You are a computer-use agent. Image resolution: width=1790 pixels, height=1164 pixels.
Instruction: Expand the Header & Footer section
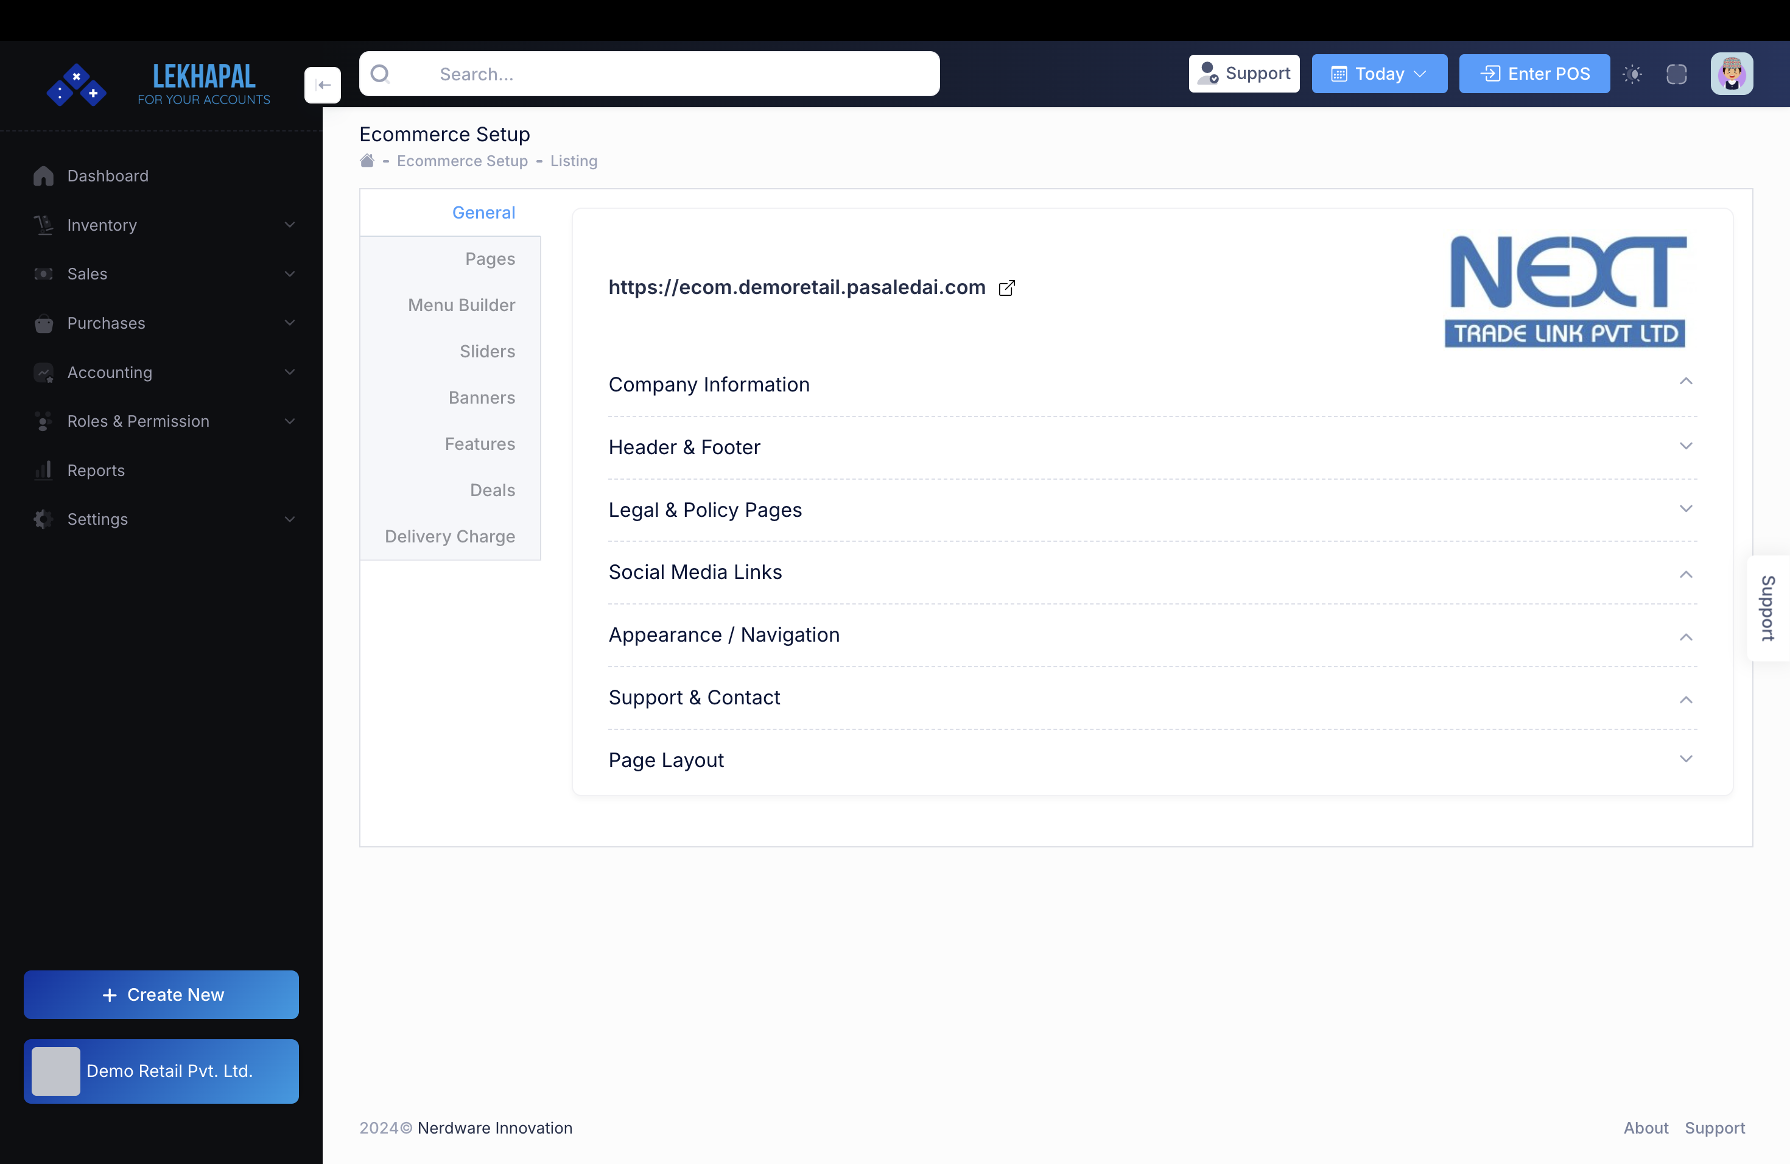[1685, 446]
